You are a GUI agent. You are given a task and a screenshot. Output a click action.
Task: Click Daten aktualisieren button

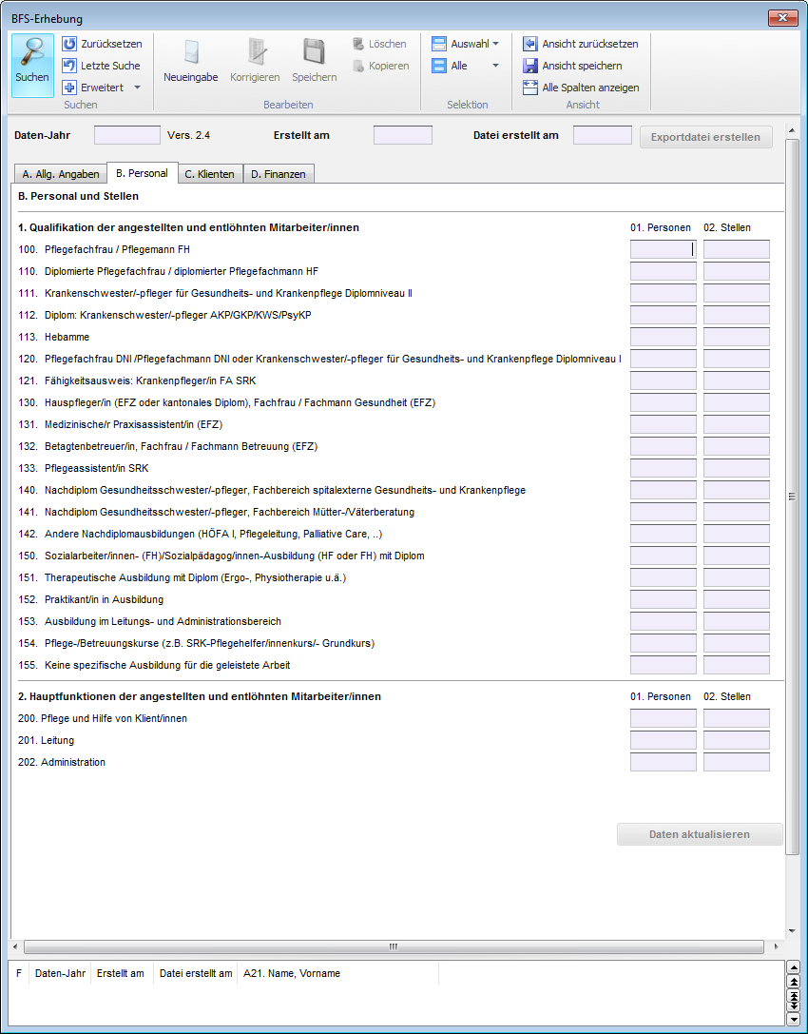[x=700, y=834]
